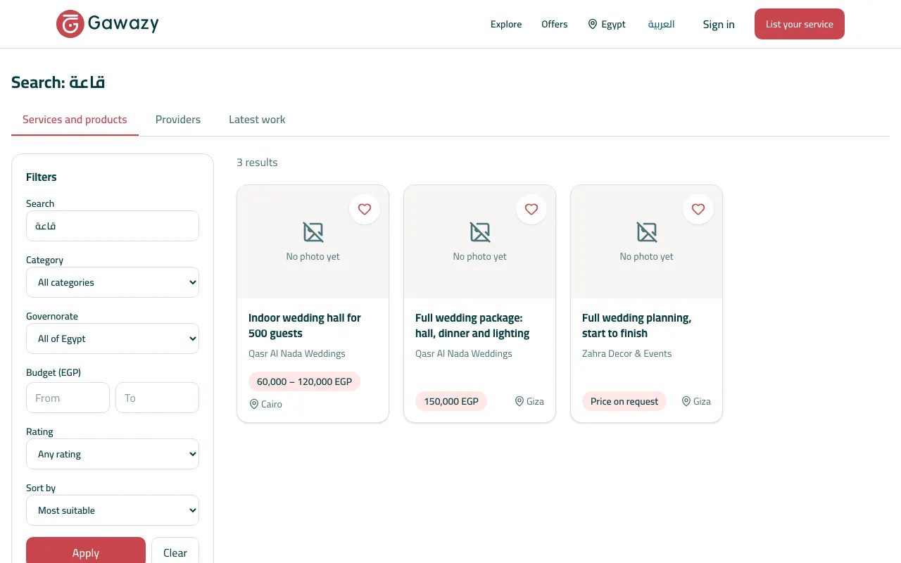
Task: Click the 150,000 EGP price badge
Action: click(x=451, y=401)
